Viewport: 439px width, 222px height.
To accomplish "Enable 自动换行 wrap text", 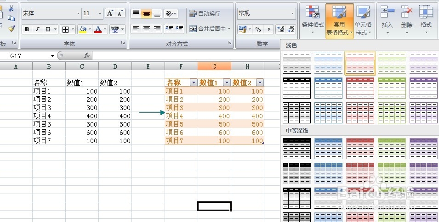I will tap(205, 13).
